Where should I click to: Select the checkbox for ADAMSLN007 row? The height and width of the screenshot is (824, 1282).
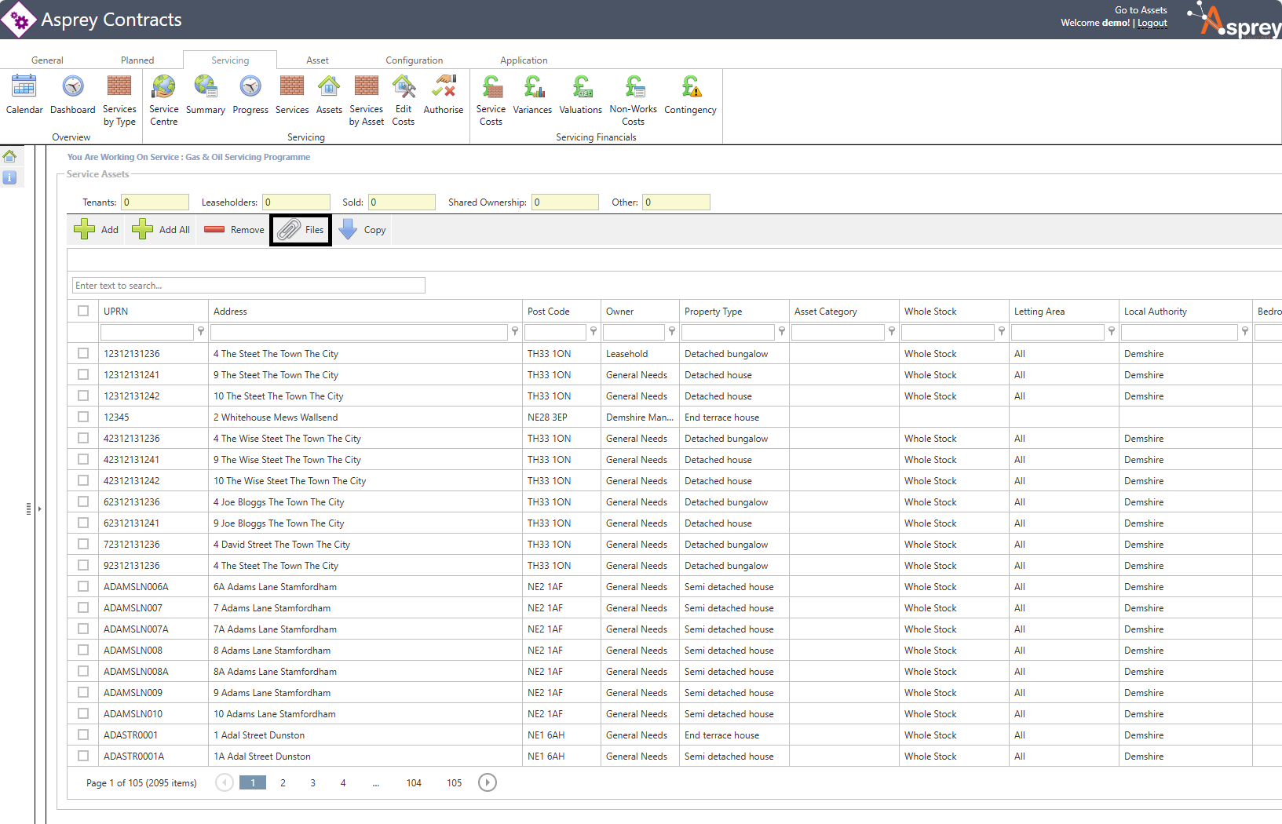(83, 607)
